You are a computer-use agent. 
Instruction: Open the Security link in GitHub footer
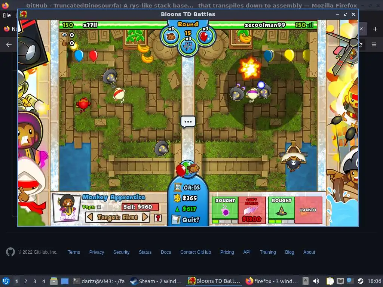[122, 252]
